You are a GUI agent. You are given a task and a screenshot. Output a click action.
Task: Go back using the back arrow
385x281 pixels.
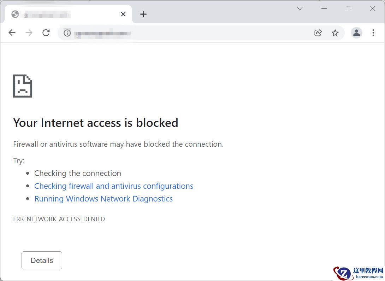click(x=12, y=33)
